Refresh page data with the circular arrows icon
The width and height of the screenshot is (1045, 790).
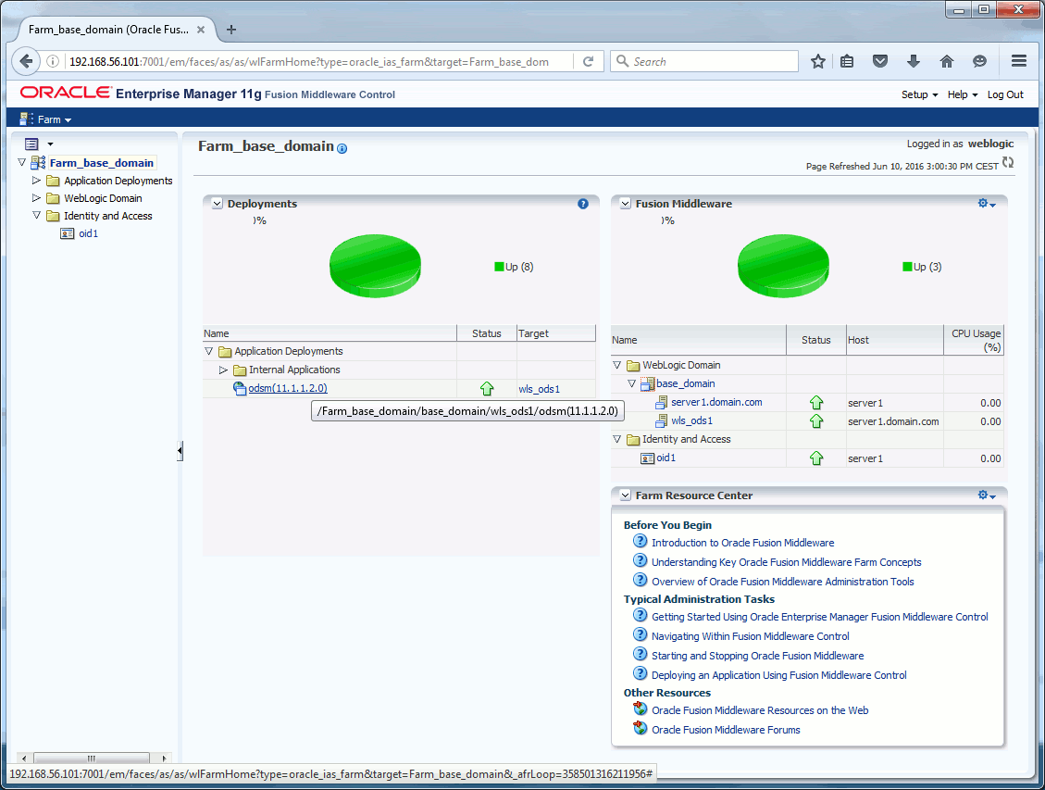[x=1008, y=162]
